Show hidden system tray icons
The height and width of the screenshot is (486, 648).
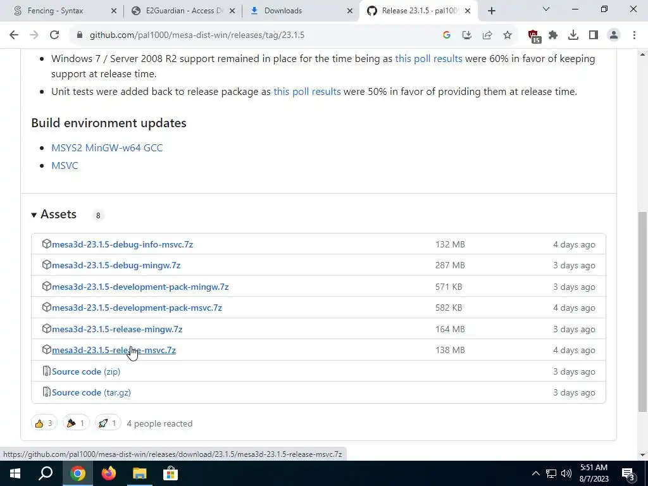pyautogui.click(x=535, y=473)
